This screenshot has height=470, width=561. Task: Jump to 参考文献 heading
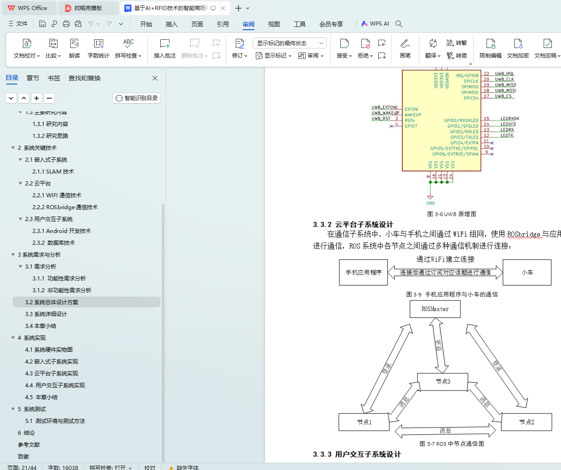[29, 445]
